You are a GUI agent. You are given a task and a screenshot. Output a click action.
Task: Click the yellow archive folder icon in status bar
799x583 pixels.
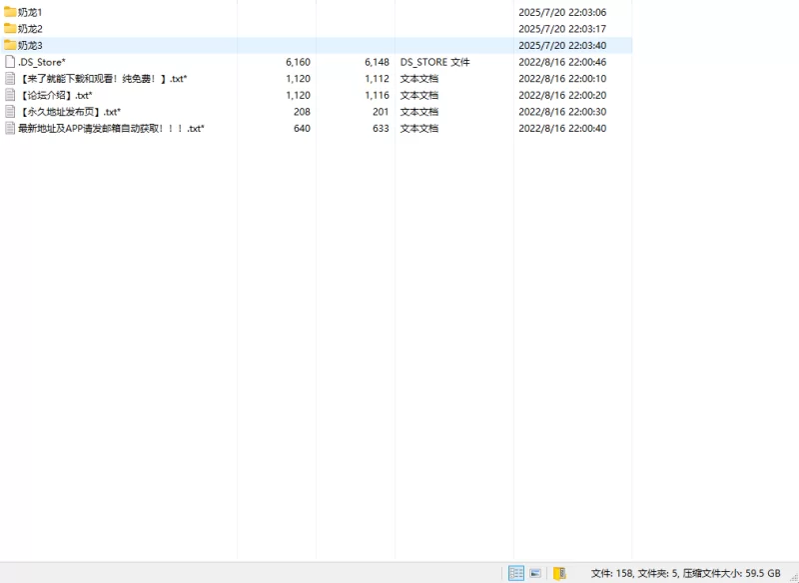click(559, 573)
